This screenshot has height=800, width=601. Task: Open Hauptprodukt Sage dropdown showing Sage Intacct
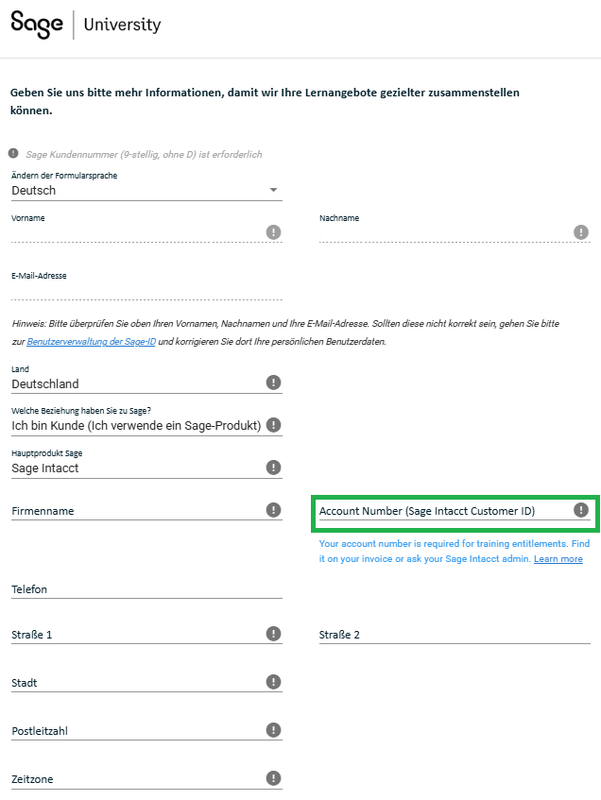pos(137,468)
